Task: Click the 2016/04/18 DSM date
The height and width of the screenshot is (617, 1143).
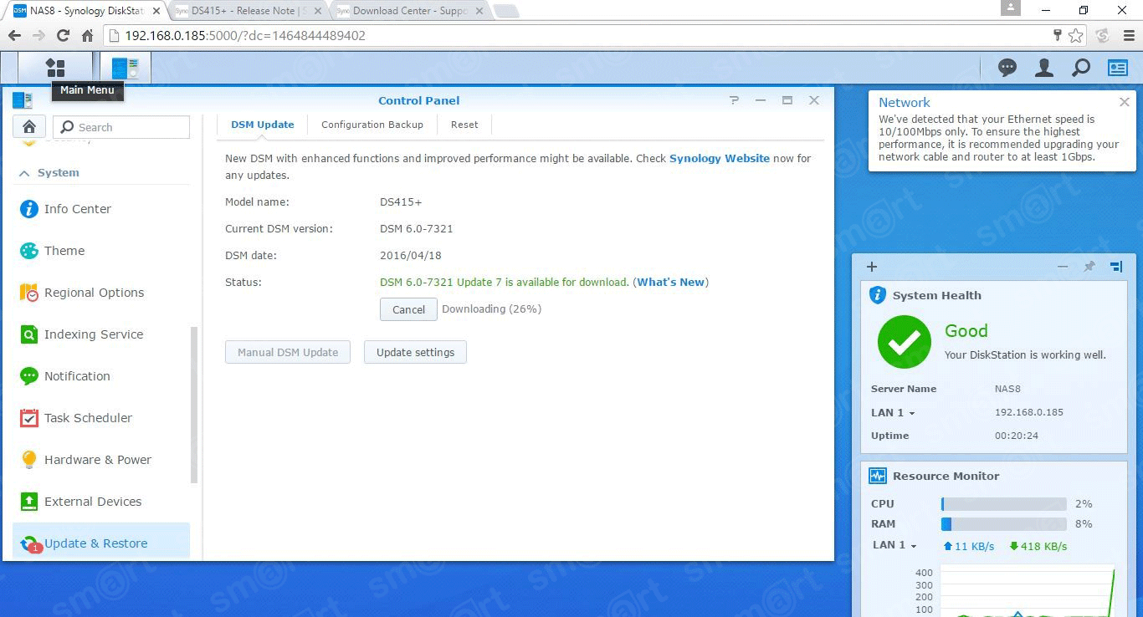Action: (411, 255)
